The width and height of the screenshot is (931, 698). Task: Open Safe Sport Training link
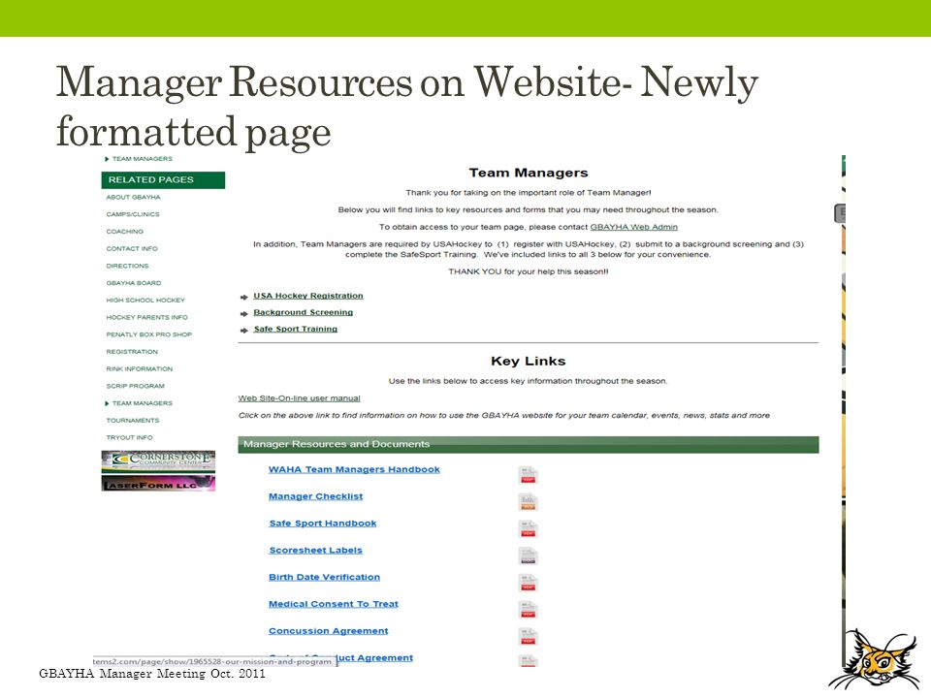295,329
